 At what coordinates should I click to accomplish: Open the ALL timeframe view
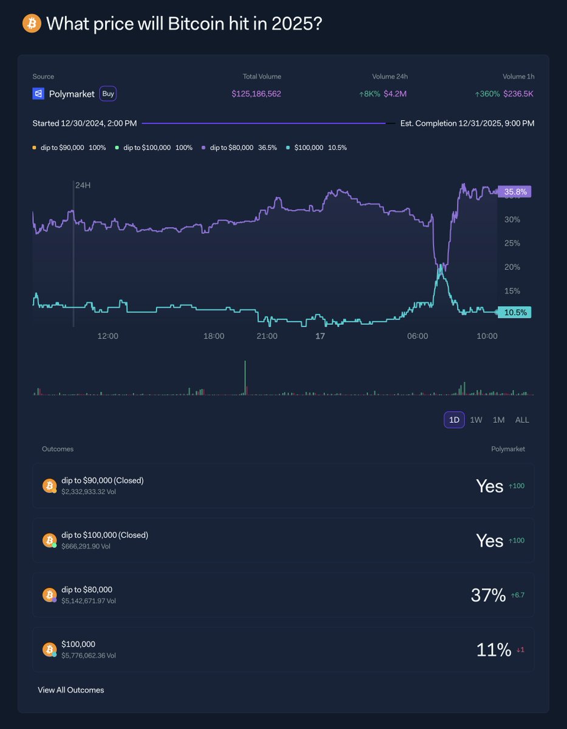point(521,420)
